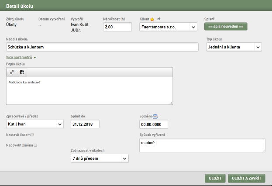Click the Nadpis úkolu text field
Viewport: 272px width, 186px height.
(x=102, y=47)
